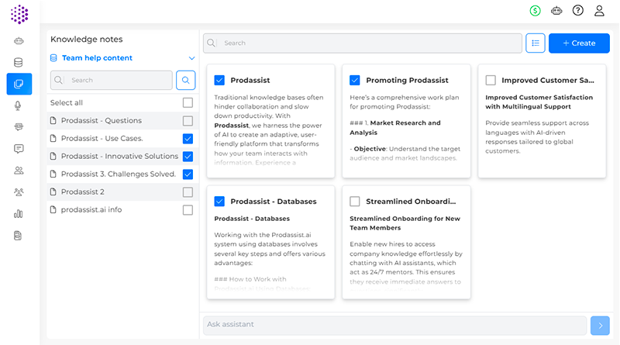The image size is (620, 345).
Task: Open the chat message icon in sidebar
Action: click(19, 149)
